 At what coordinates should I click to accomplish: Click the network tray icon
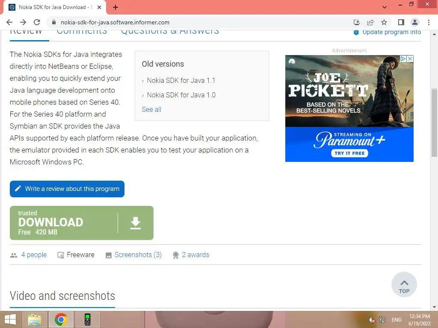(x=382, y=320)
